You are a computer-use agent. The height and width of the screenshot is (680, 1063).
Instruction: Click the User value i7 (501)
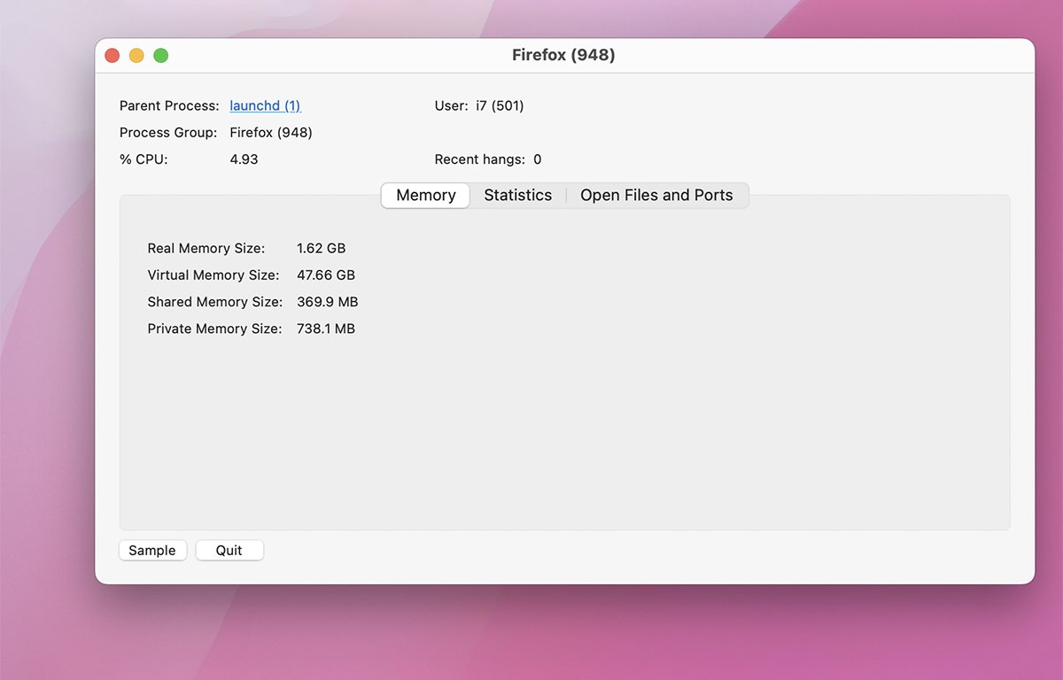coord(499,105)
